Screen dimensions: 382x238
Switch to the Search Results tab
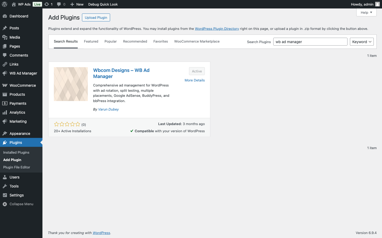coord(66,42)
